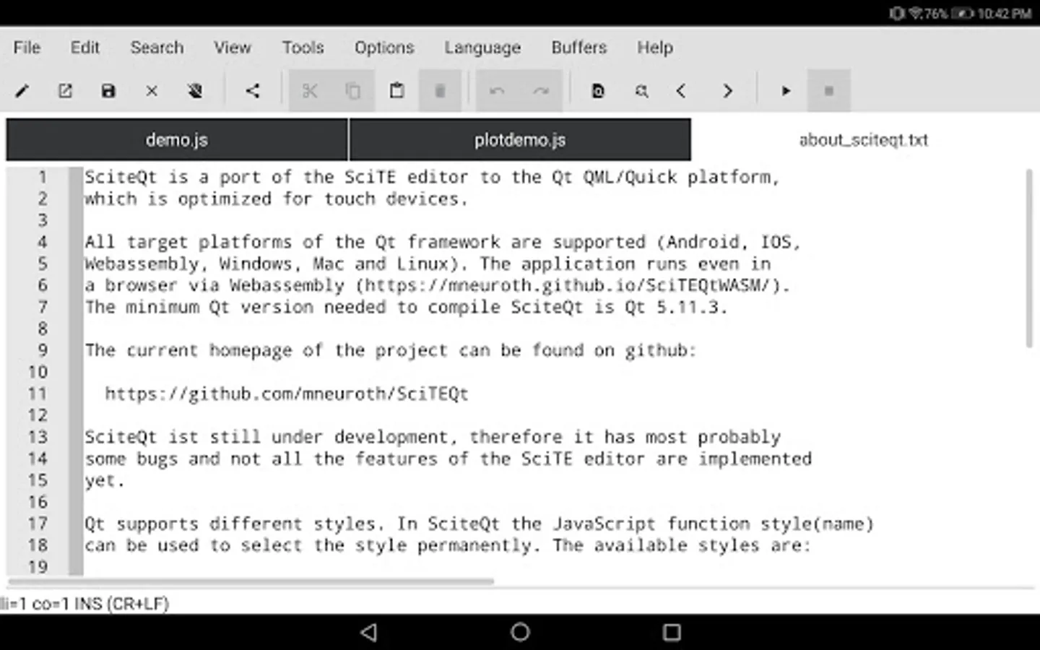Screen dimensions: 1040x650
Task: Open the File menu
Action: (x=27, y=48)
